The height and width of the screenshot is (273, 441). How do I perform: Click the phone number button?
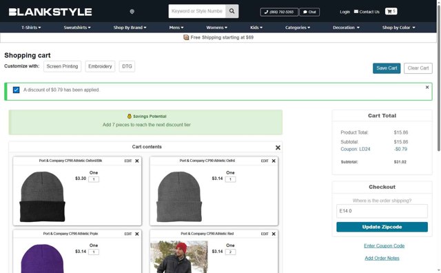[279, 12]
